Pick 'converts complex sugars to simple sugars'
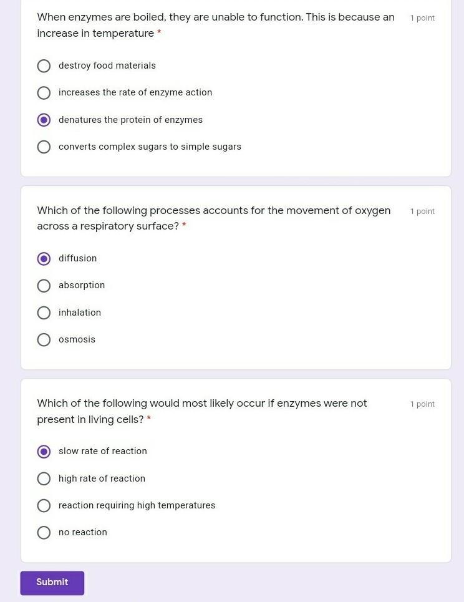 44,147
